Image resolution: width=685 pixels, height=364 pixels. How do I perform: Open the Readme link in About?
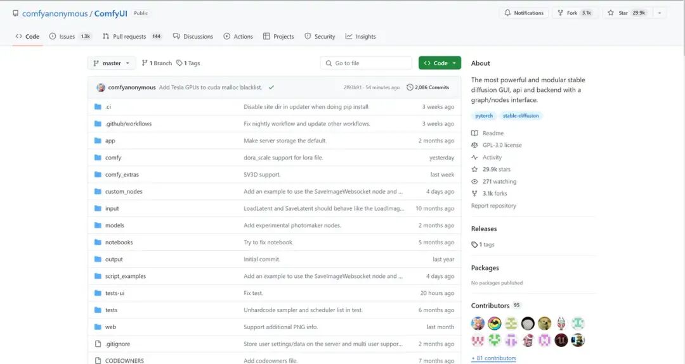click(488, 134)
